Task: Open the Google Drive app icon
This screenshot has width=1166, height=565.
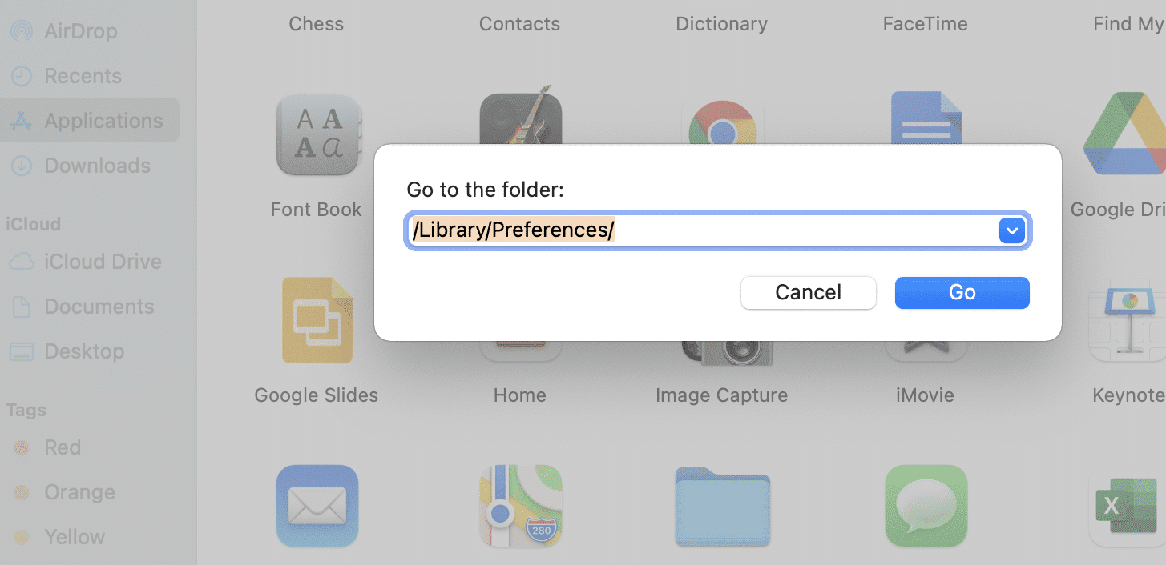Action: pos(1124,134)
